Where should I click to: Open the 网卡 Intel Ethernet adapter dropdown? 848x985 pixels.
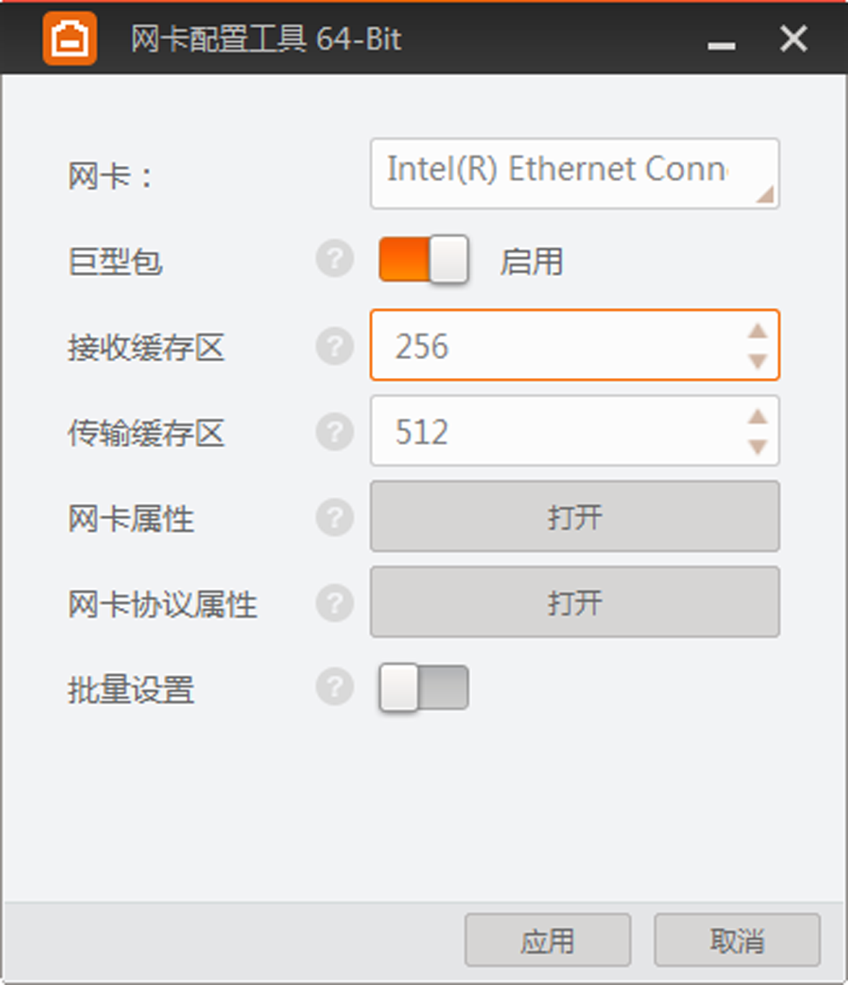coord(574,174)
